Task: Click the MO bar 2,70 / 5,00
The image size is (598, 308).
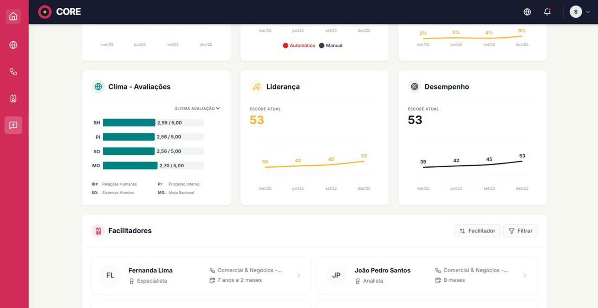Action: (x=130, y=166)
